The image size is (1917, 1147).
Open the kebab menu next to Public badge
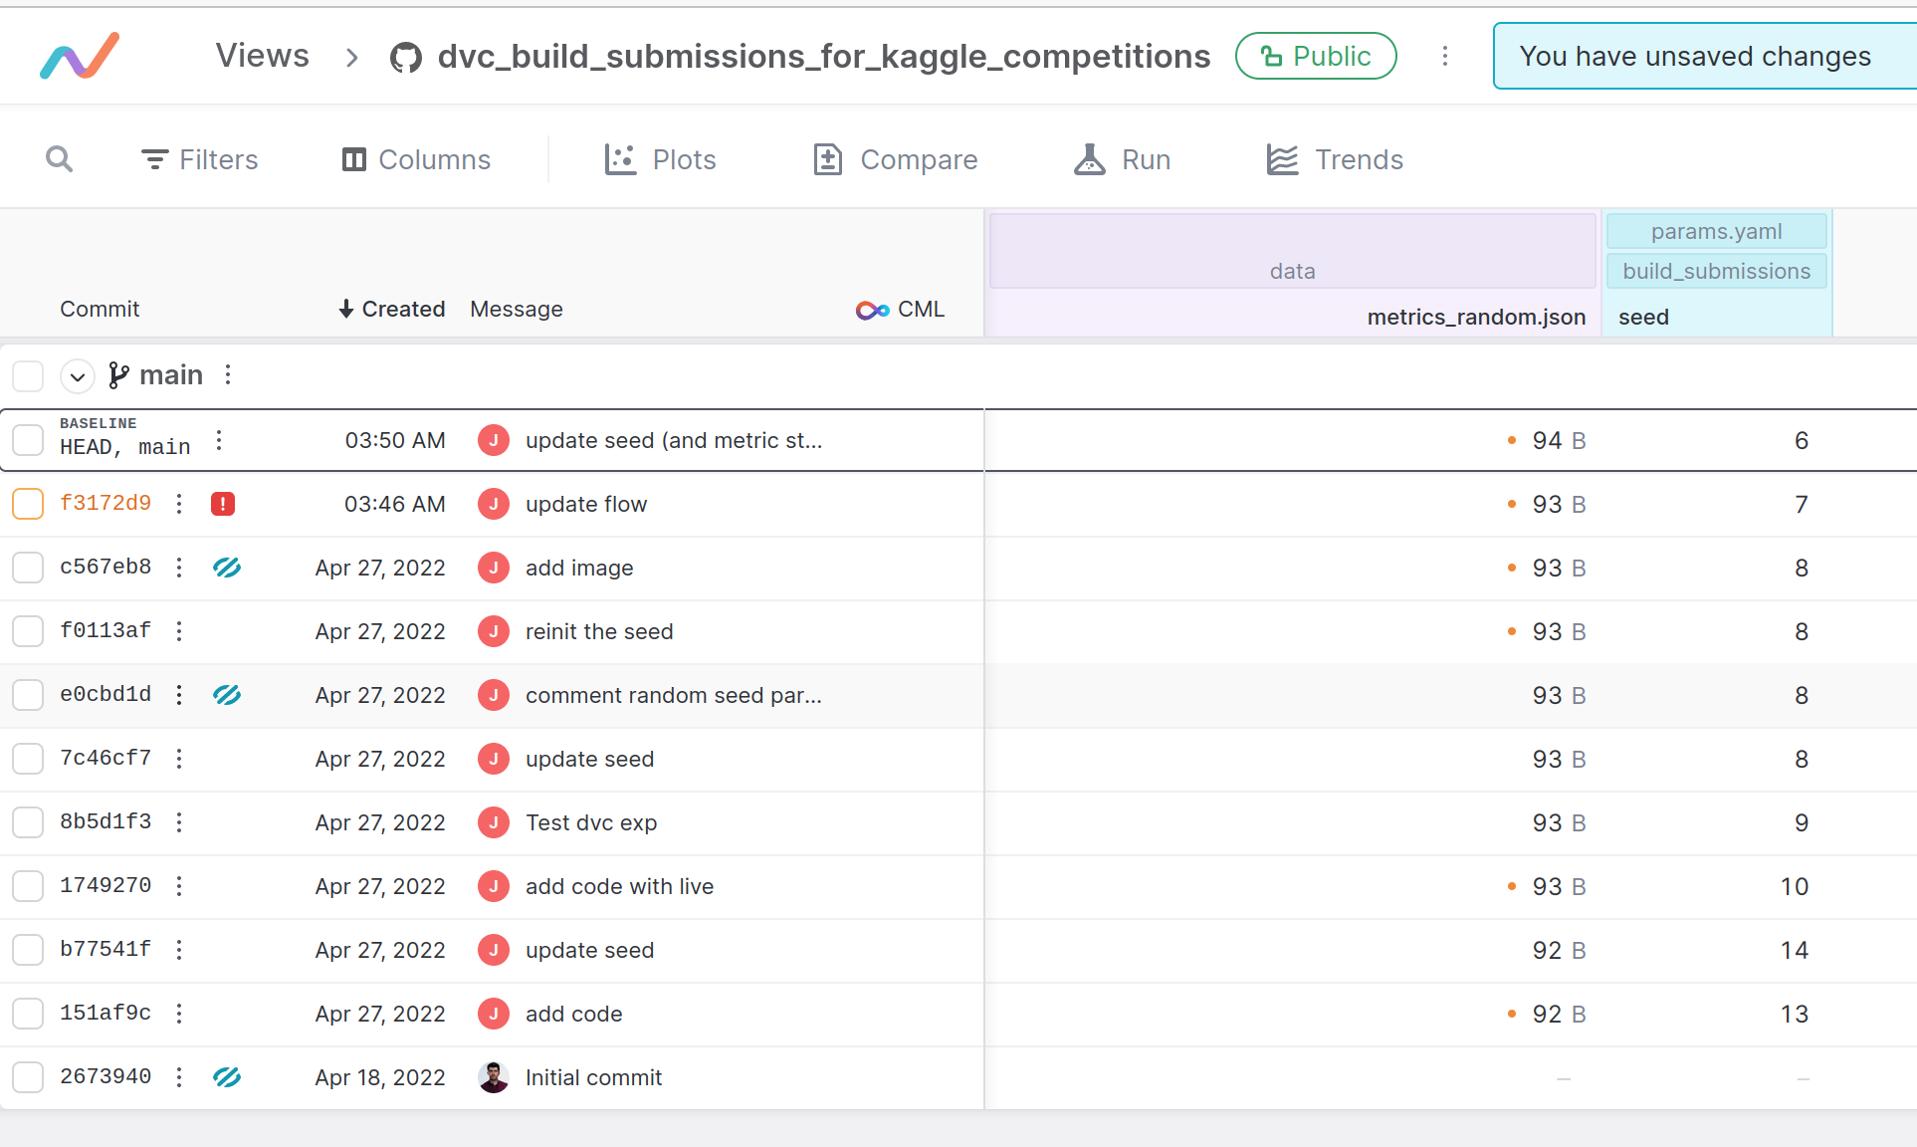tap(1445, 56)
